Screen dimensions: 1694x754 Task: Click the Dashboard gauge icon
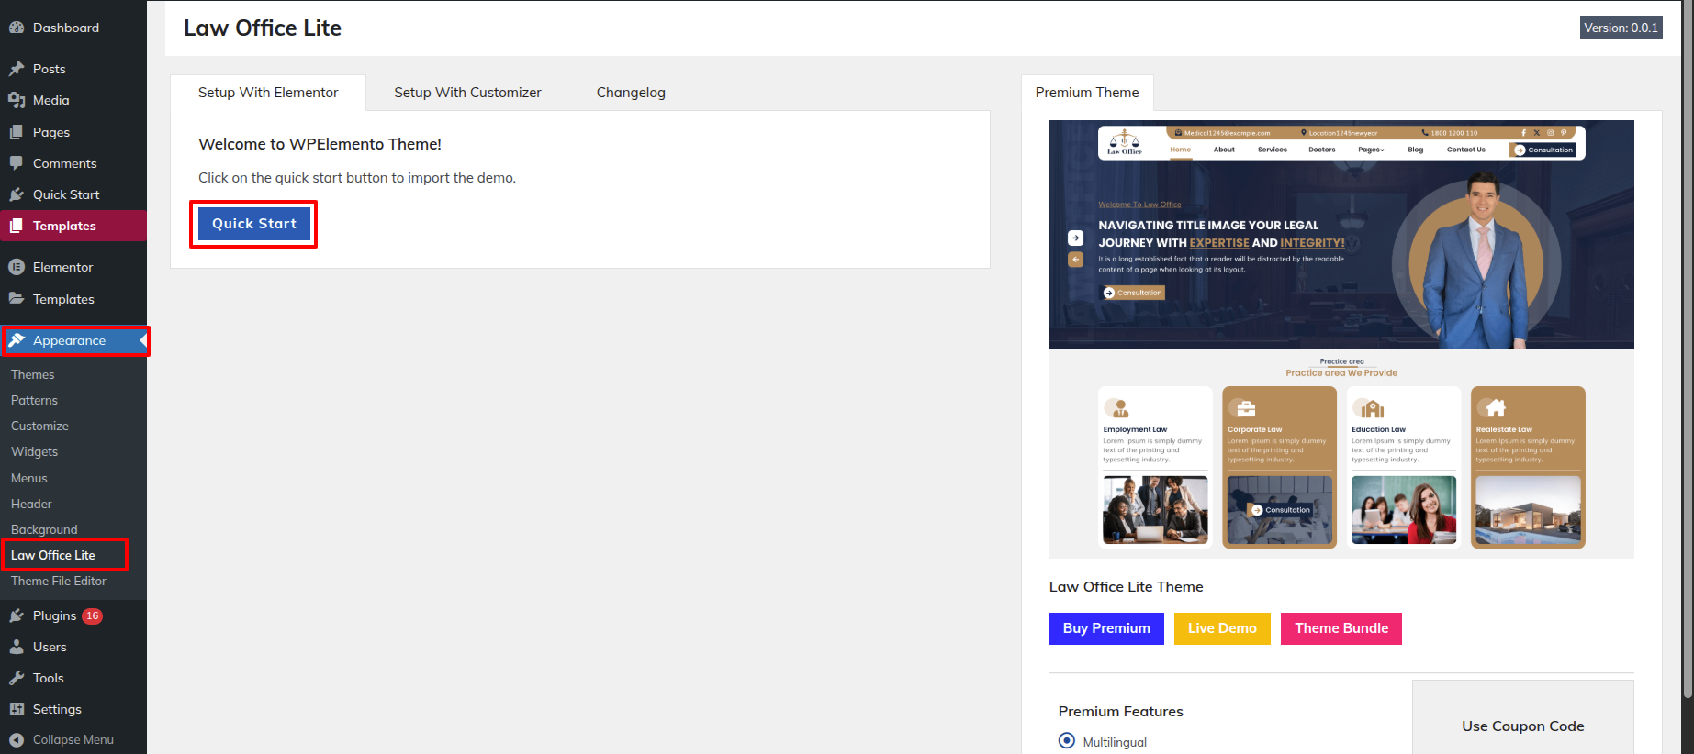[x=17, y=28]
